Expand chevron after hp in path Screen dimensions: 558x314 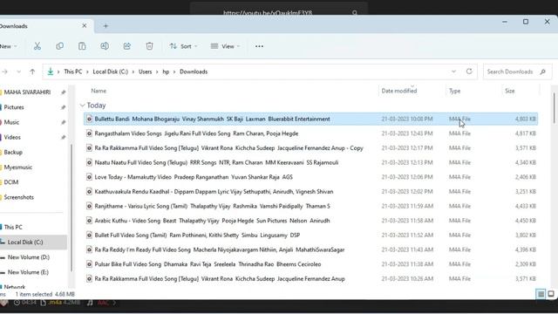174,72
